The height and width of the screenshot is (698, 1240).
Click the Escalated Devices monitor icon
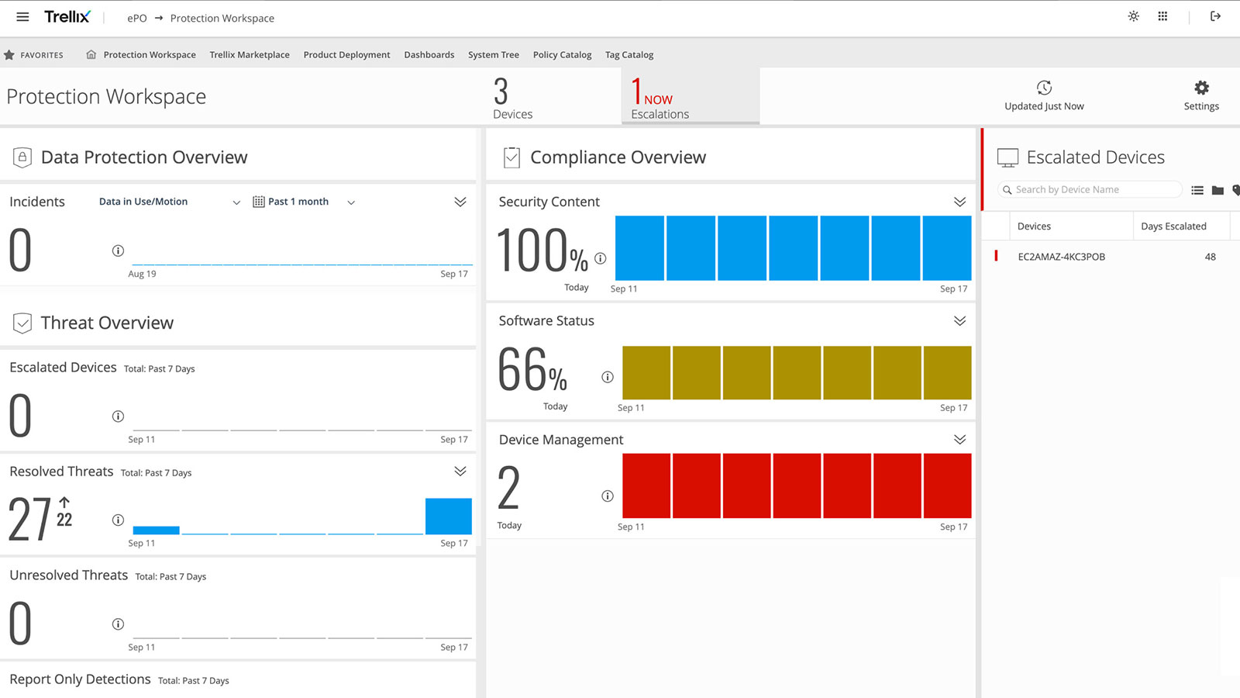point(1007,157)
